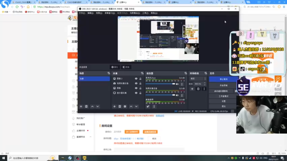Undock the 混音器 panel via float icon

(x=185, y=73)
